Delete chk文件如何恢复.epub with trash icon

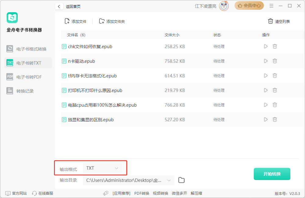(275, 46)
